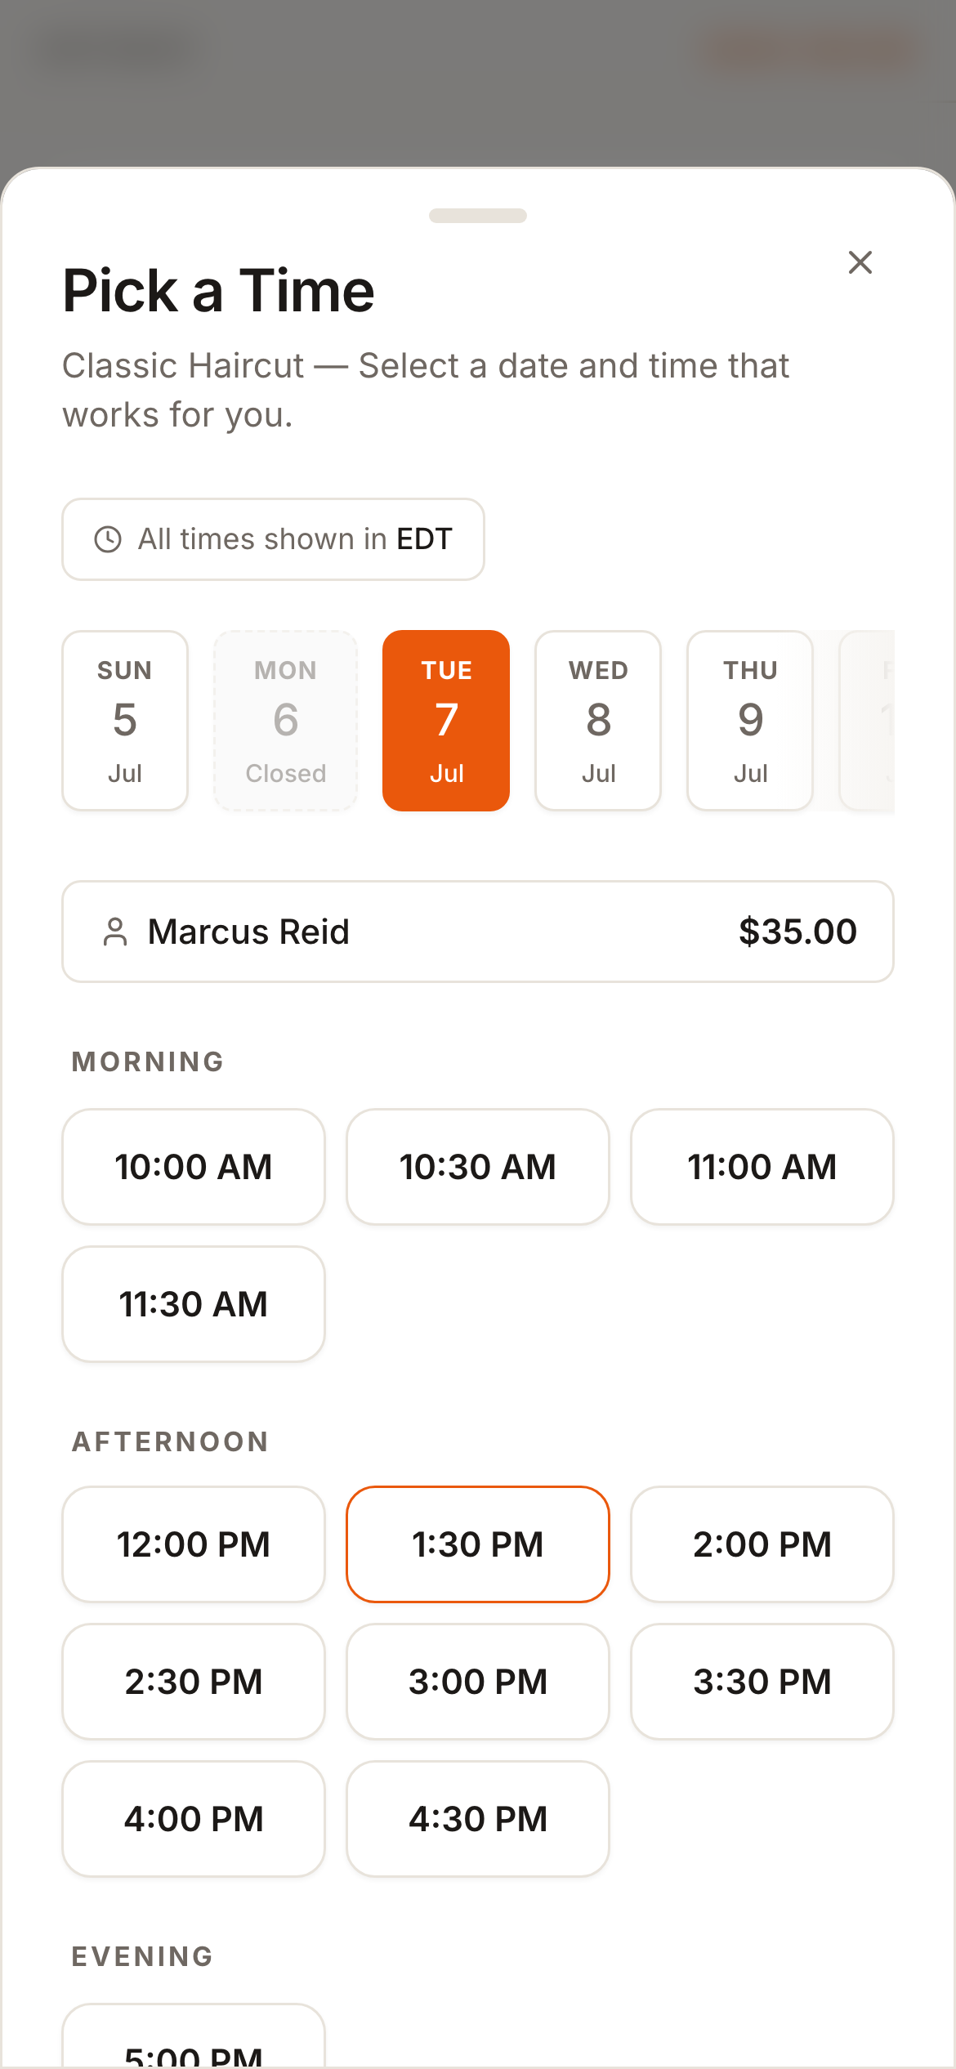Open the EDT timezone selector

[x=274, y=539]
